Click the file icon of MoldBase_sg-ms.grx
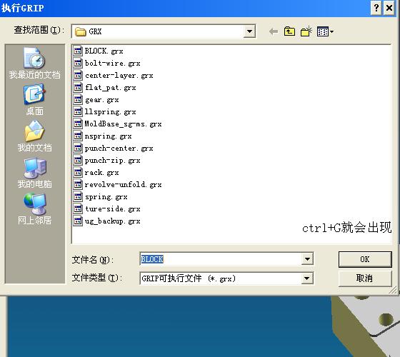 (x=78, y=124)
